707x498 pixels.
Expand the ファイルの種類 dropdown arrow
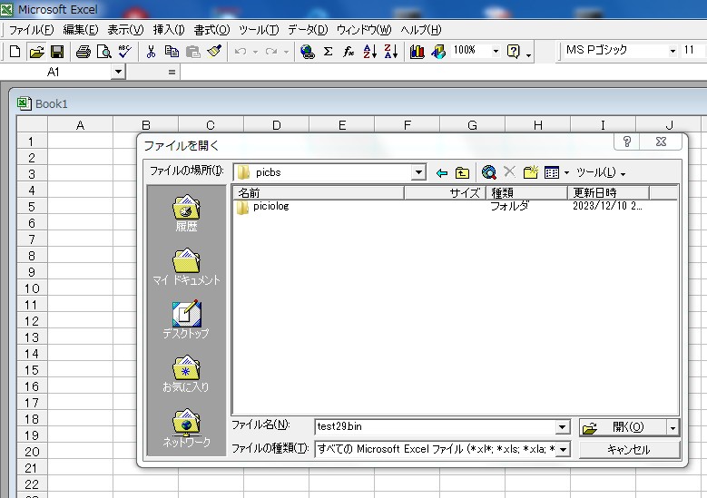[x=564, y=449]
